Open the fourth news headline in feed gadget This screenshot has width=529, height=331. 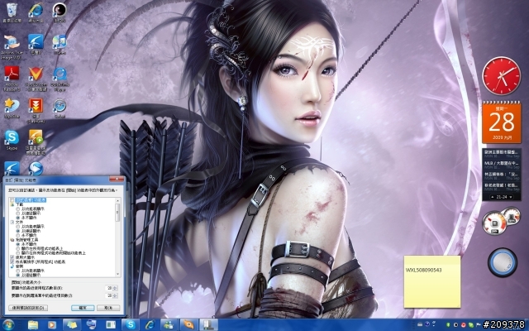(502, 185)
